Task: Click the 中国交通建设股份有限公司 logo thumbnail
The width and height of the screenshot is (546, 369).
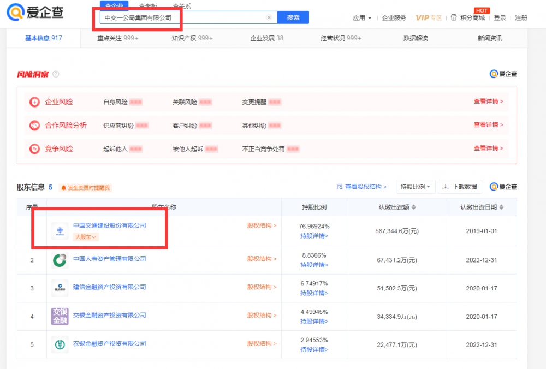Action: (x=60, y=231)
